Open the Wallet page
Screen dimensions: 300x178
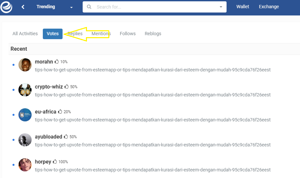click(243, 7)
